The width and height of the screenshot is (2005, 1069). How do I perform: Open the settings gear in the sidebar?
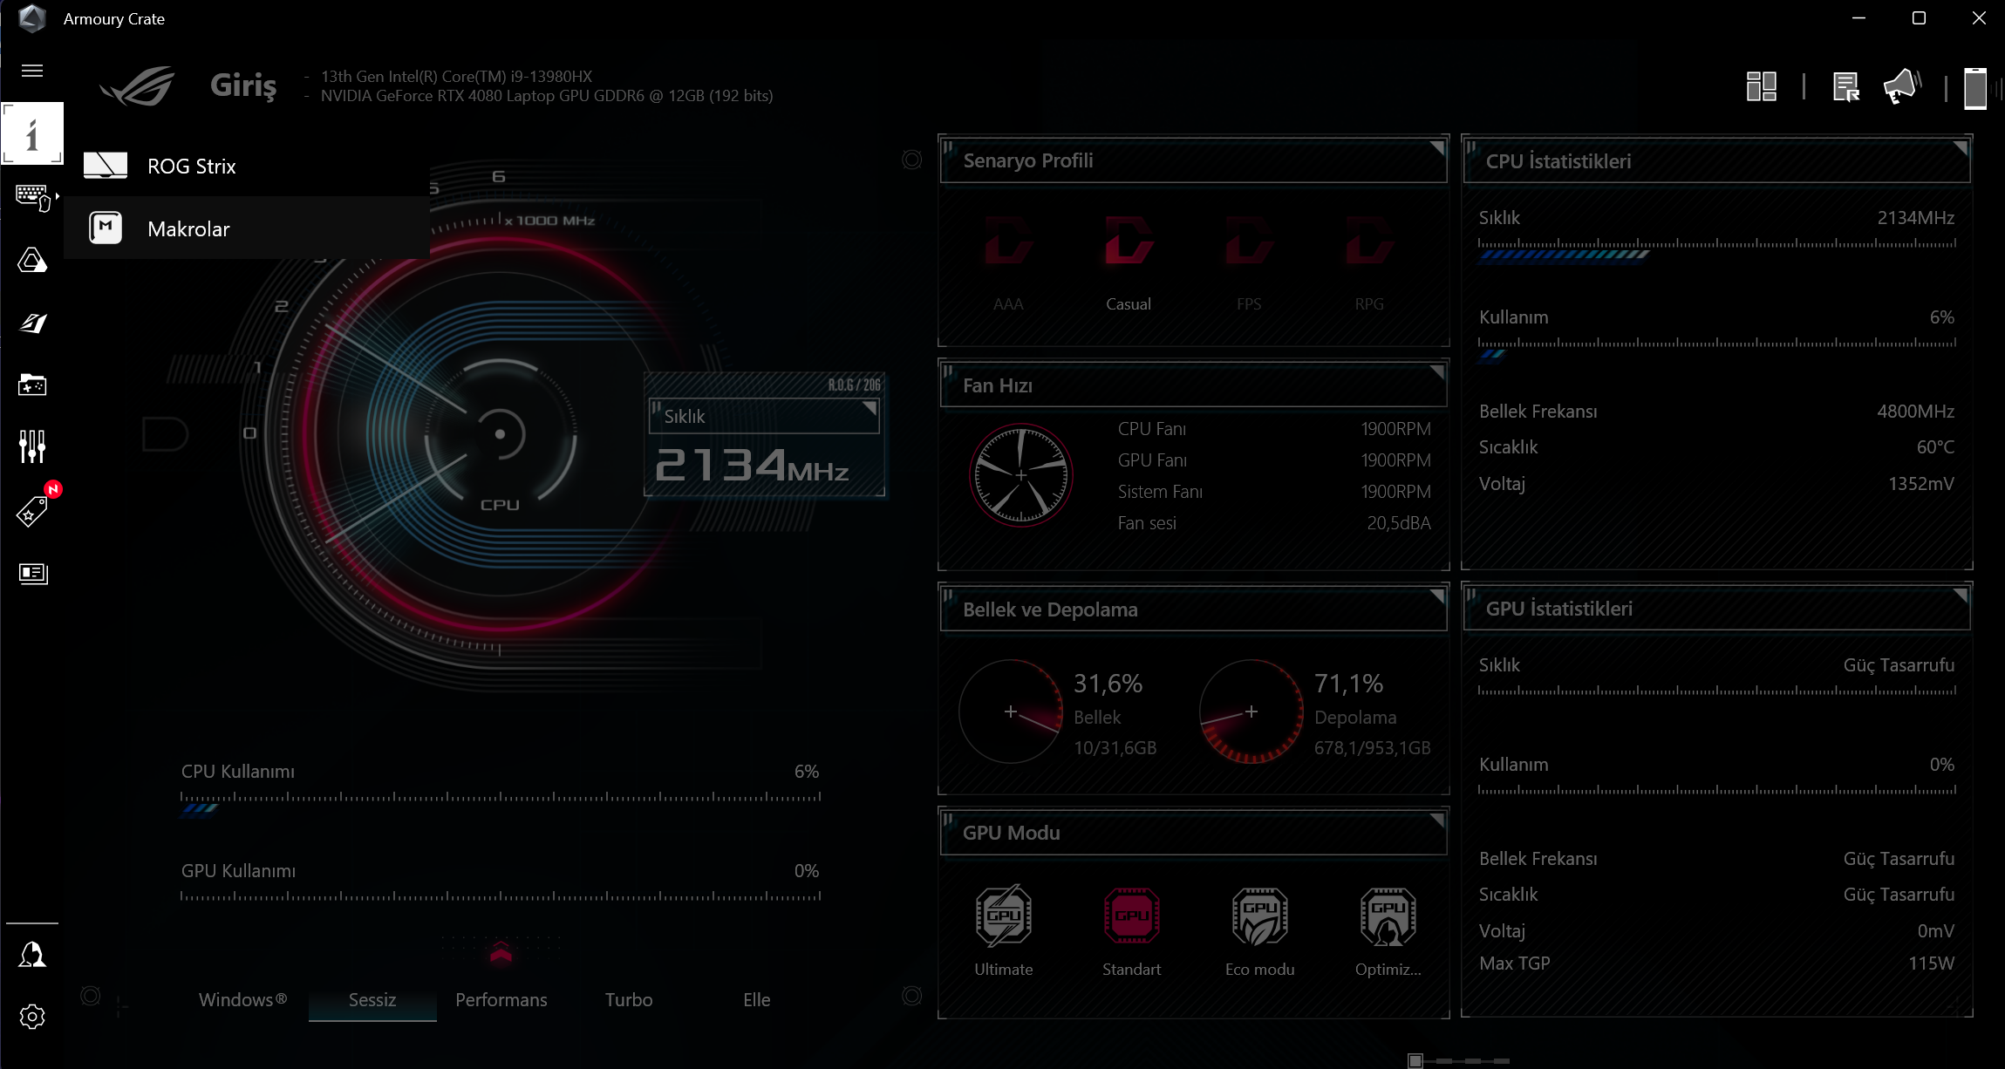pyautogui.click(x=32, y=1017)
